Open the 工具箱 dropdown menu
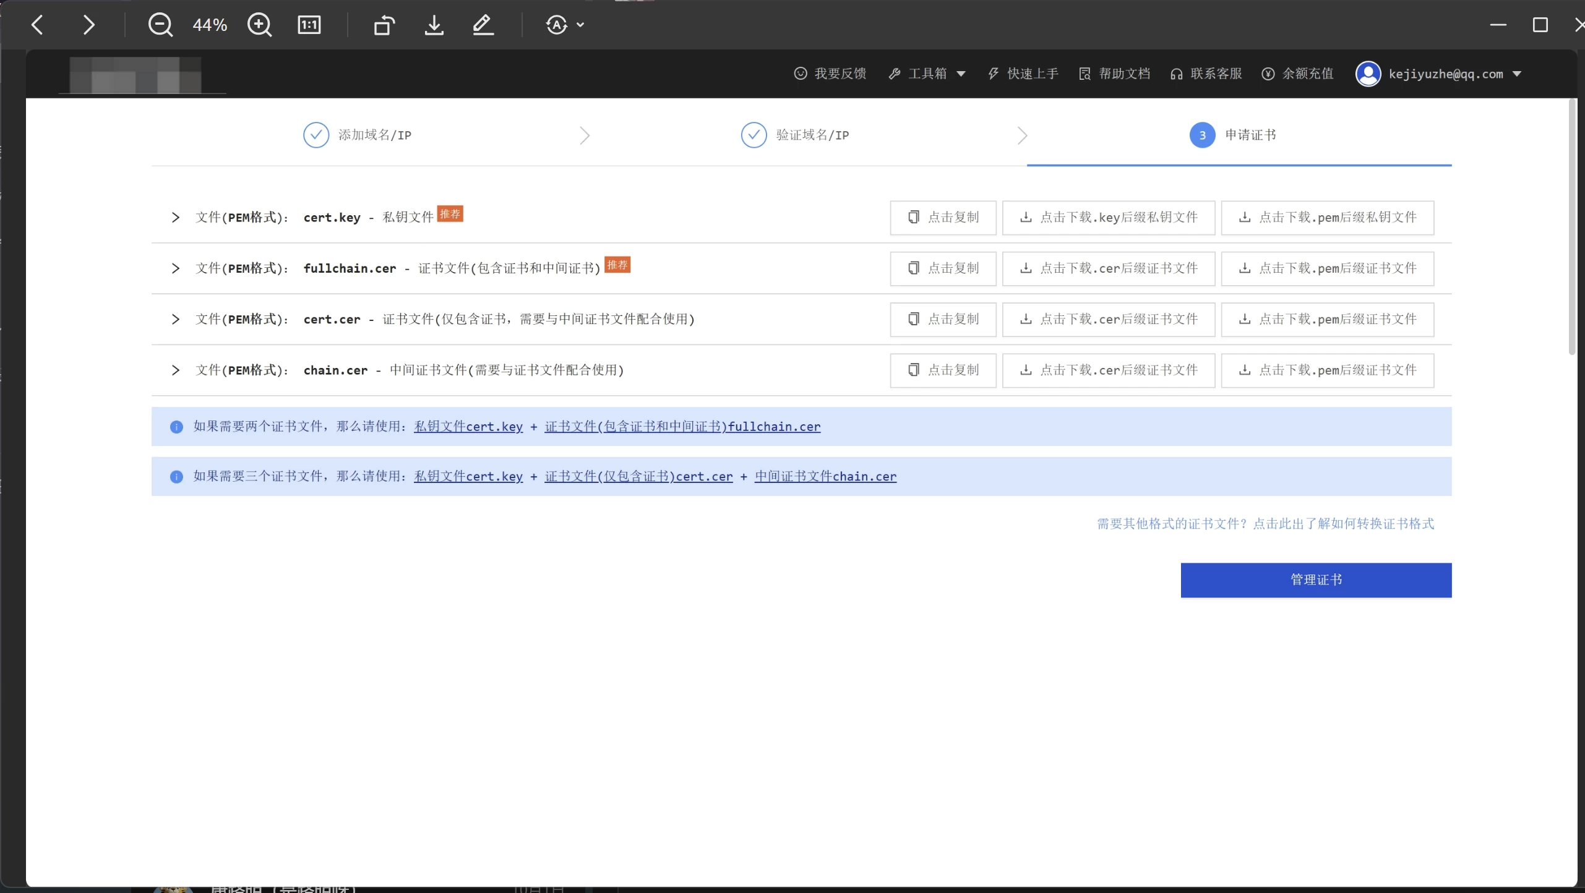The image size is (1585, 893). tap(927, 74)
